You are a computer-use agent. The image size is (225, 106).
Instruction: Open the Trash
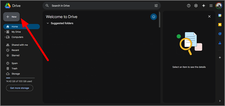[x=22, y=68]
